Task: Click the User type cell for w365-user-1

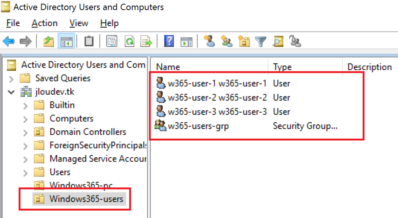Action: tap(281, 83)
